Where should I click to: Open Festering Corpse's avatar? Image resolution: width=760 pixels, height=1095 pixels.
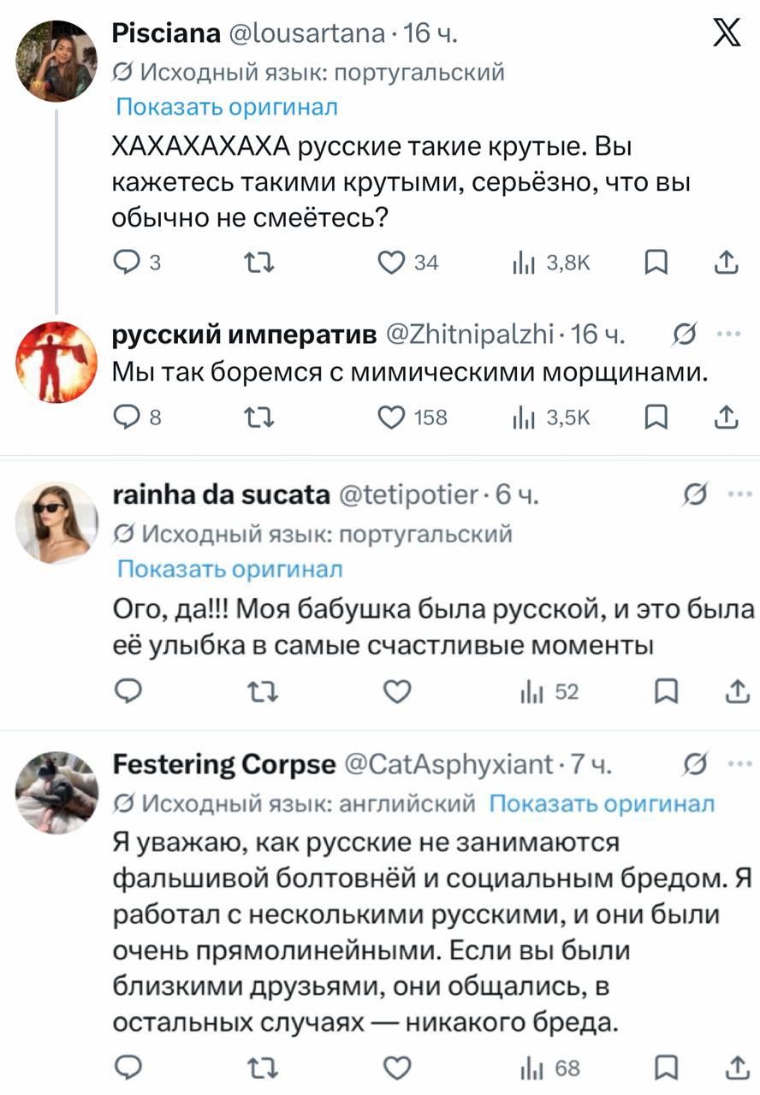point(56,793)
